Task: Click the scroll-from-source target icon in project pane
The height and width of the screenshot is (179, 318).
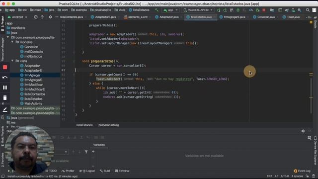Action: click(36, 17)
